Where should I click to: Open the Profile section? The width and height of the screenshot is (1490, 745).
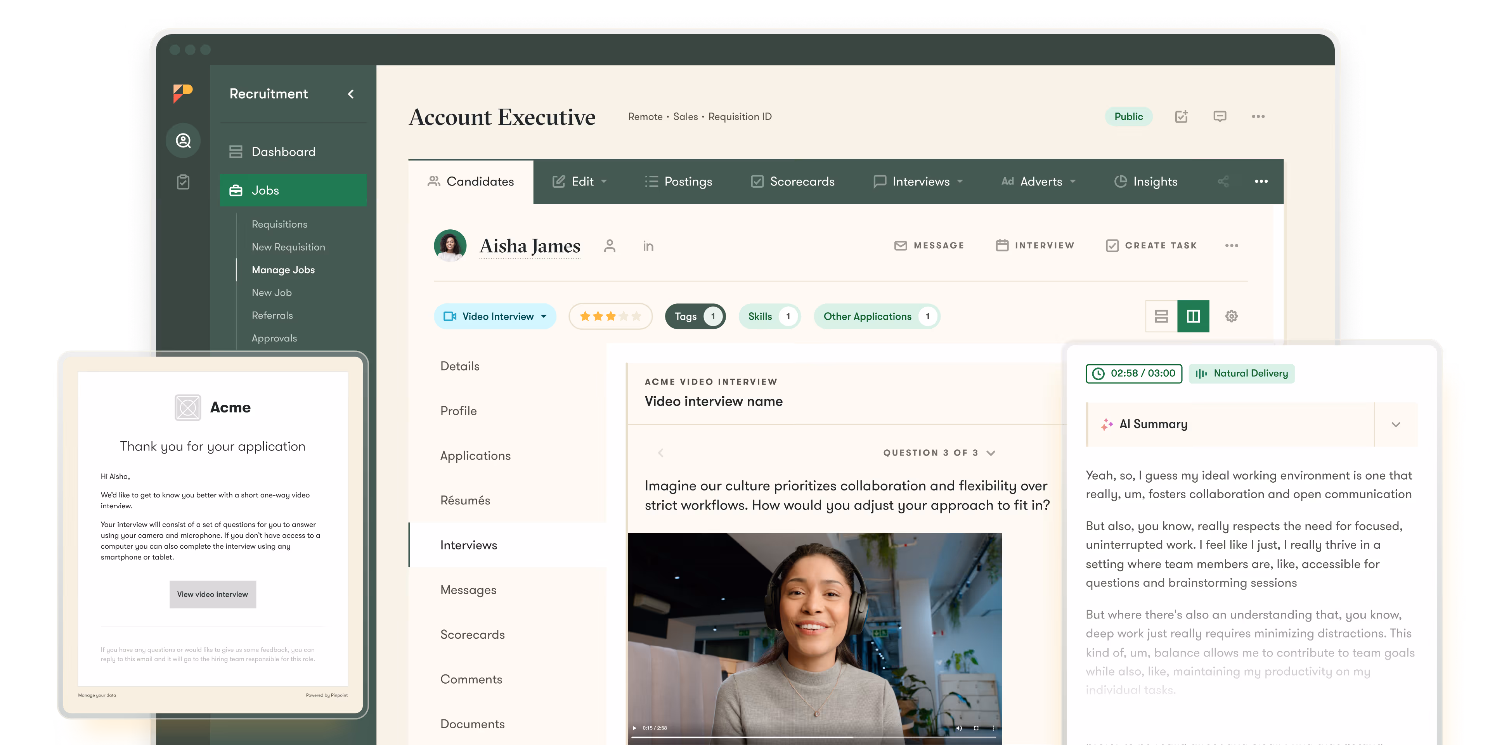(x=507, y=411)
